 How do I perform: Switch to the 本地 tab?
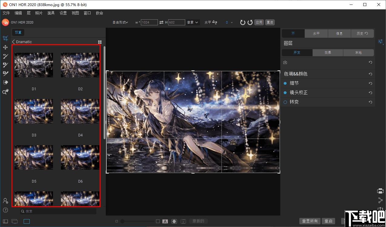coord(358,53)
